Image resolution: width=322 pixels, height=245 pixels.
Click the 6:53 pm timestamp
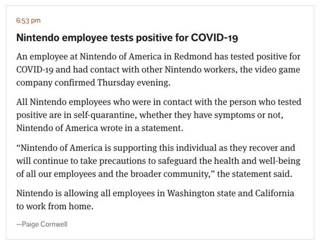click(28, 20)
